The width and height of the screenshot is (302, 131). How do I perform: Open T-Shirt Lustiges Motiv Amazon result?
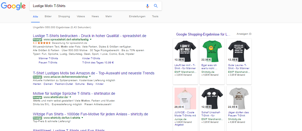pos(94,73)
